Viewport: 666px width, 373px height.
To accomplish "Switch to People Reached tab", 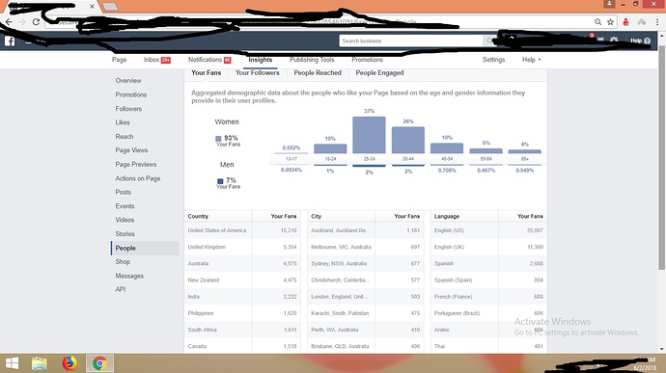I will pyautogui.click(x=318, y=73).
